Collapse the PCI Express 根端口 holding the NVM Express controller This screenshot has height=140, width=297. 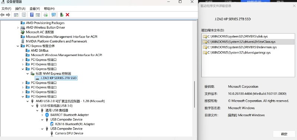click(23, 69)
